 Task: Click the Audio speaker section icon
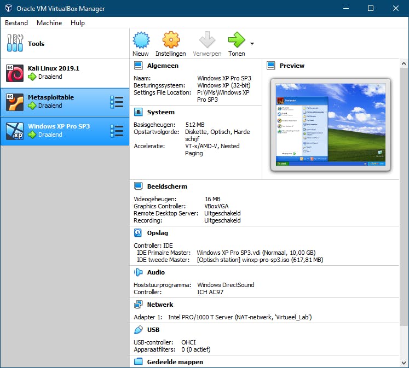139,272
